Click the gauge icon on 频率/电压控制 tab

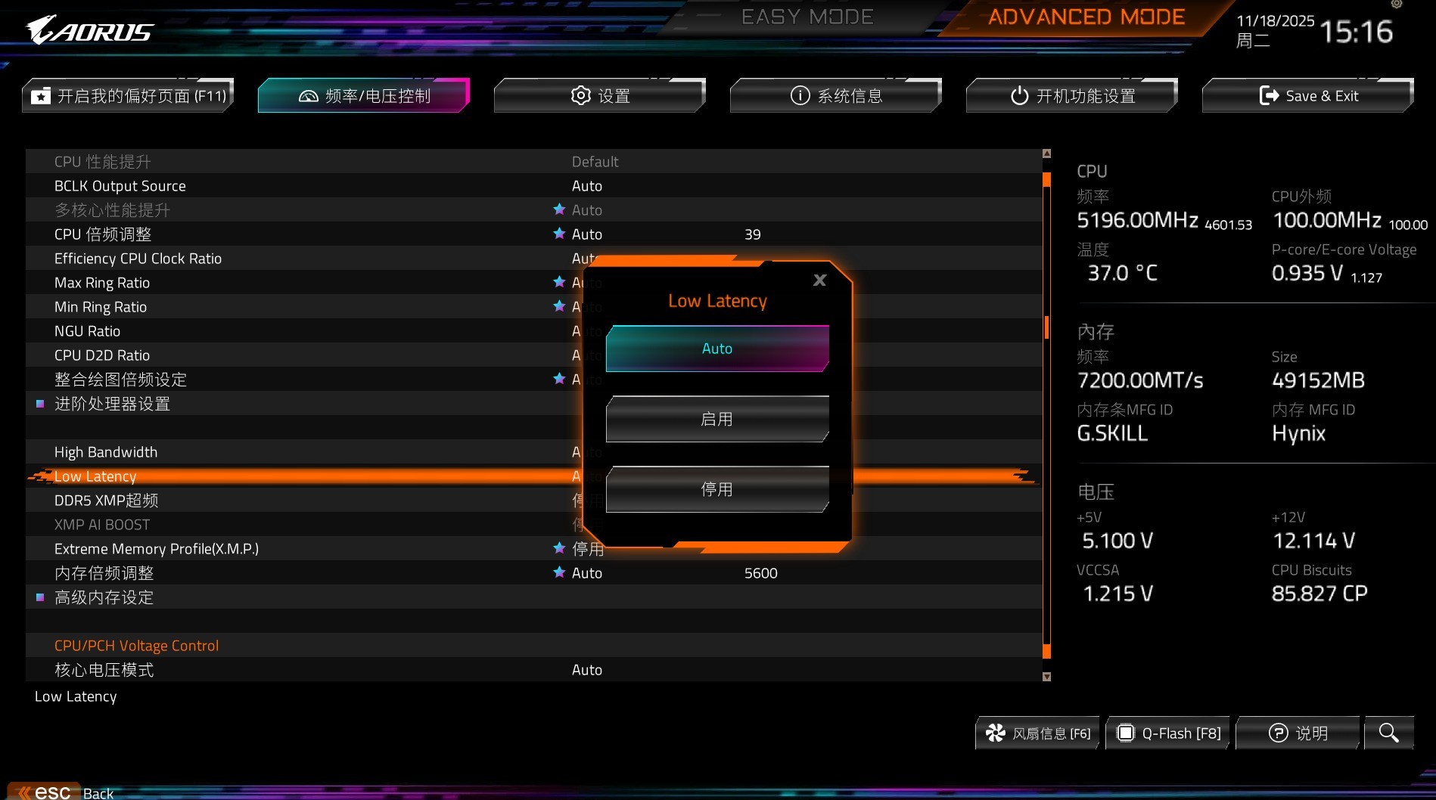tap(309, 95)
